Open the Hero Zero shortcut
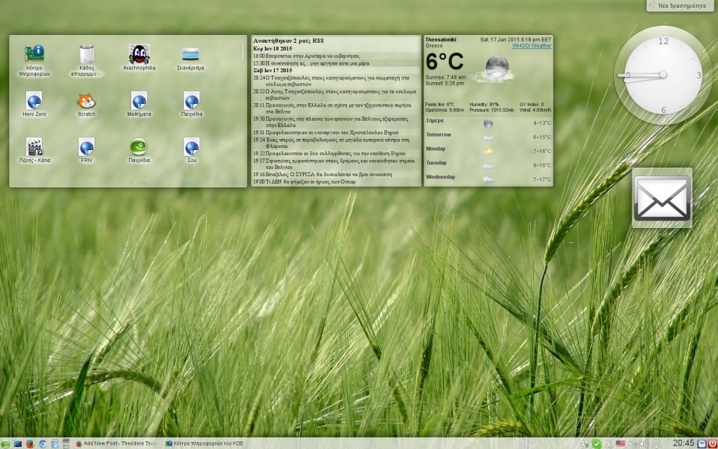 coord(34,104)
